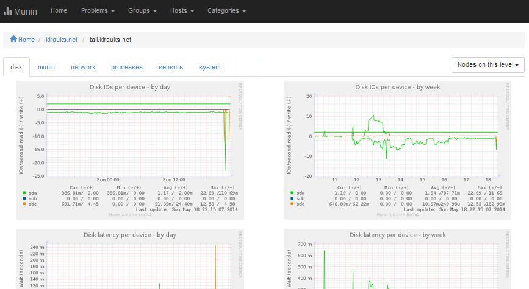Switch to the munin tab
This screenshot has height=289, width=529.
(46, 67)
